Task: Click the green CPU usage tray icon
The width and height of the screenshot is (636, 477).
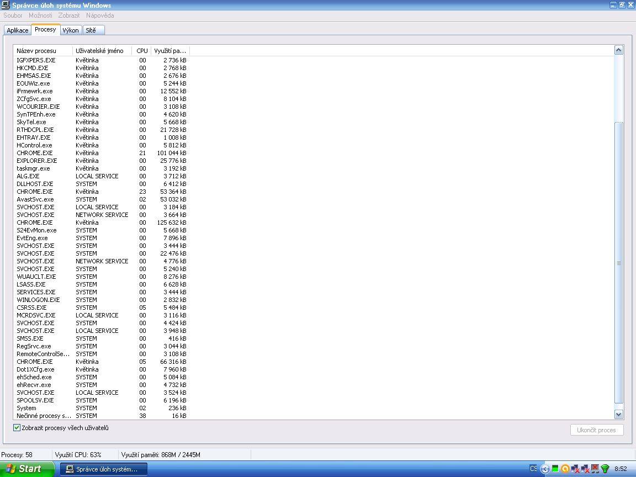Action: [555, 469]
